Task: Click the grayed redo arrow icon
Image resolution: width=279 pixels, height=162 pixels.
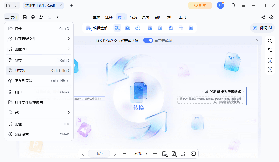Action: coord(49,17)
